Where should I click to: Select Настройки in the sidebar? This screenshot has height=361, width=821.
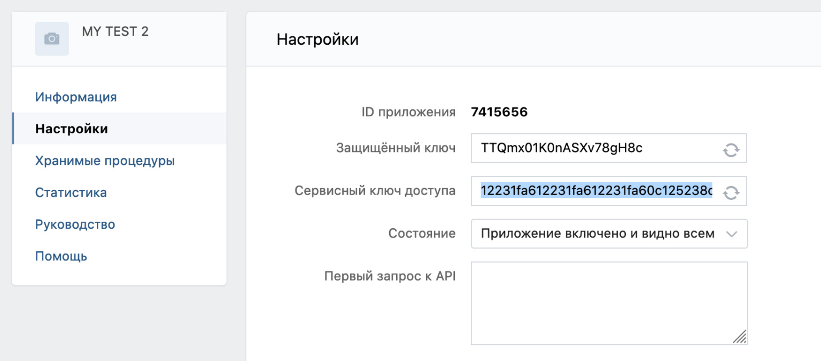click(x=72, y=129)
